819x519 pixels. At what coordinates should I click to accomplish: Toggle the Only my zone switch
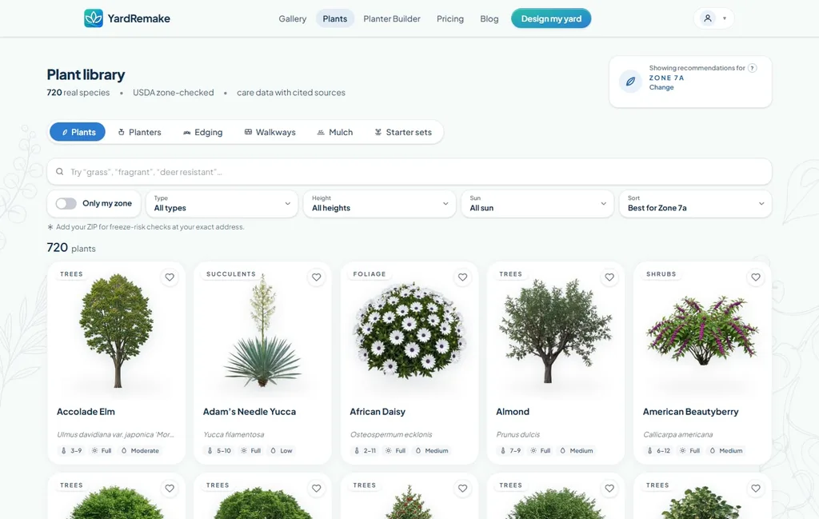point(66,204)
